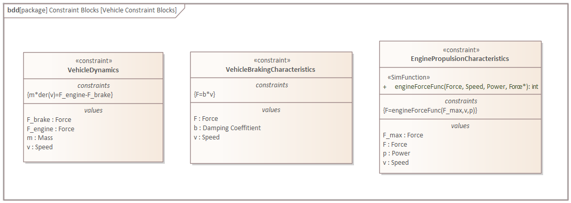
Task: Select the F_brake : Force value
Action: coord(49,120)
